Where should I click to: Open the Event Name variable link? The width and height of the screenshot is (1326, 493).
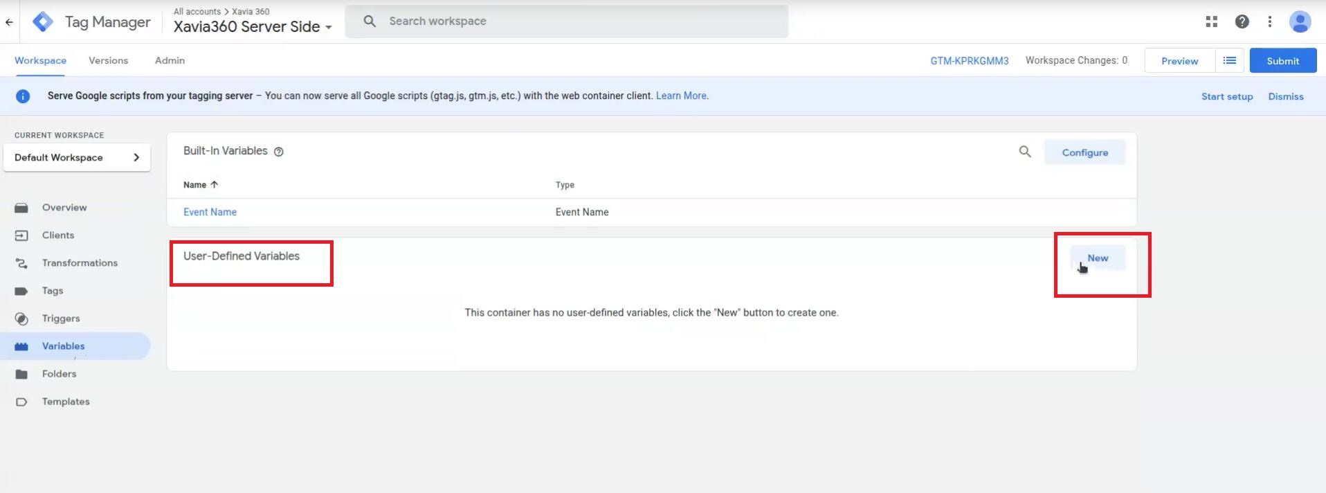point(210,213)
